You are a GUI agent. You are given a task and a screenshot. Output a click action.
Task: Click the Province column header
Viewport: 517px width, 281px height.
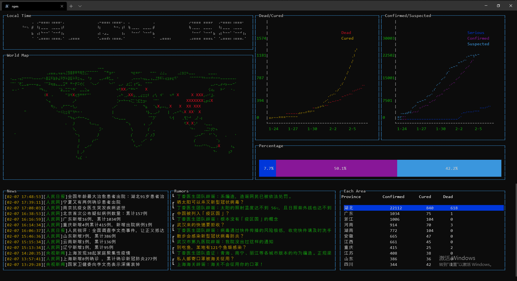[x=351, y=197]
